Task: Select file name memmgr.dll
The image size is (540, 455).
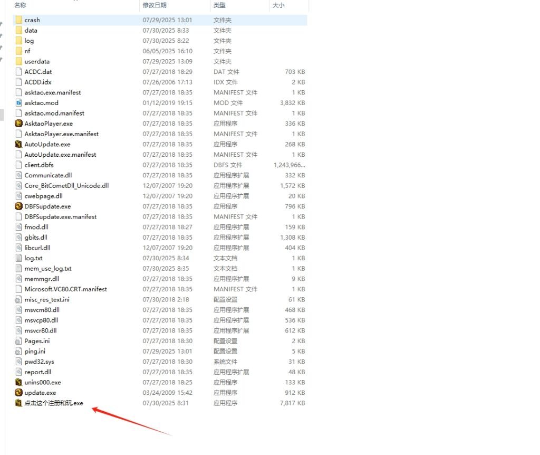Action: coord(42,279)
